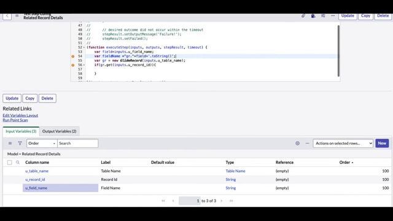Toggle the select-all rows checkbox

coord(10,163)
